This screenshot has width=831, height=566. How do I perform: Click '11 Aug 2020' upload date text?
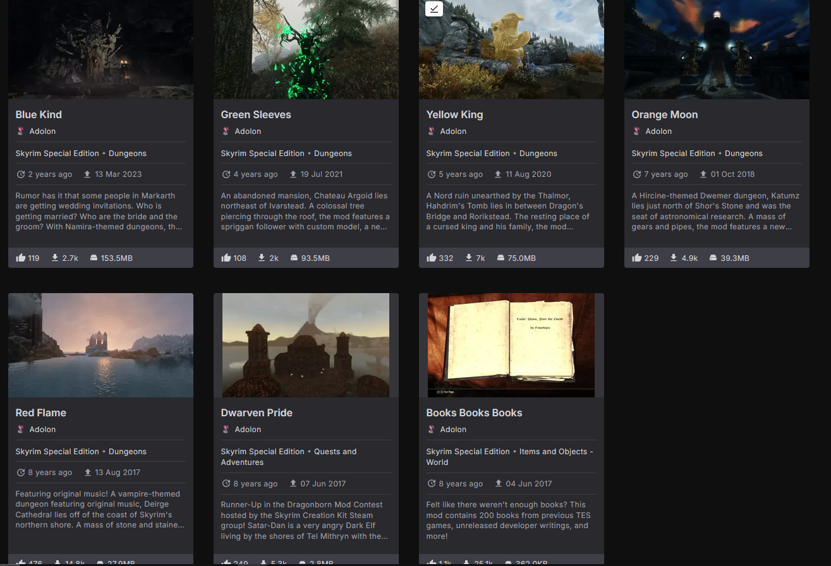point(528,174)
